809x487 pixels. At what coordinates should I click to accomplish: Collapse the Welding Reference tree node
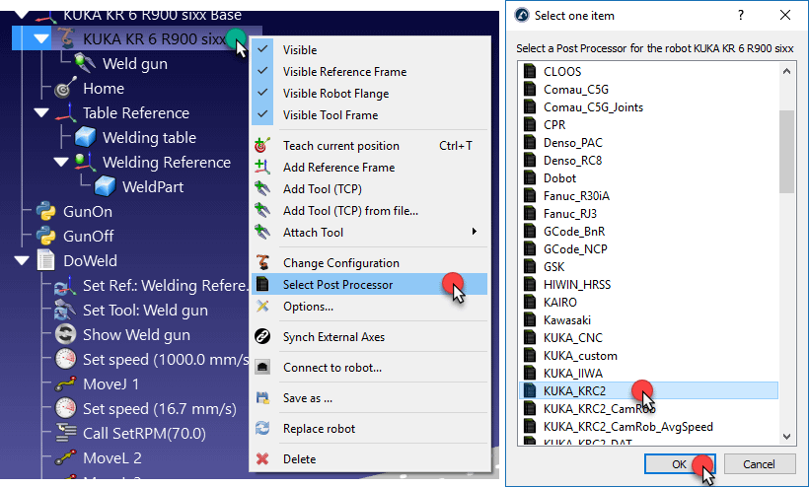click(x=61, y=162)
